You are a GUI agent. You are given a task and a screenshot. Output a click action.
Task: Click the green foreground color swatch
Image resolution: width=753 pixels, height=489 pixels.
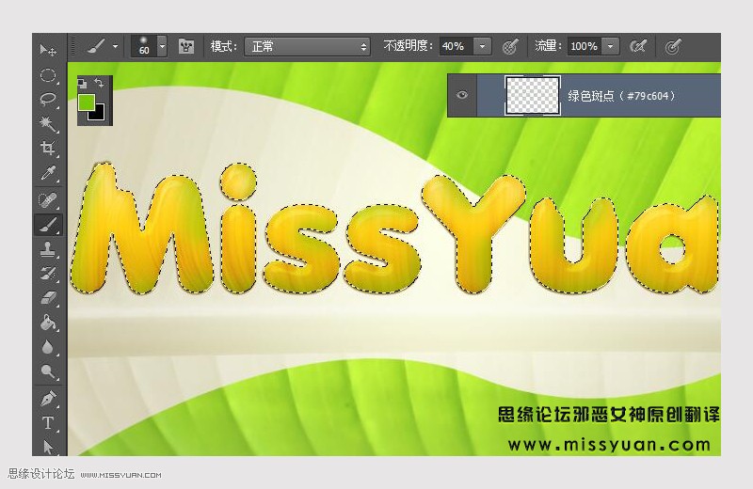point(86,102)
